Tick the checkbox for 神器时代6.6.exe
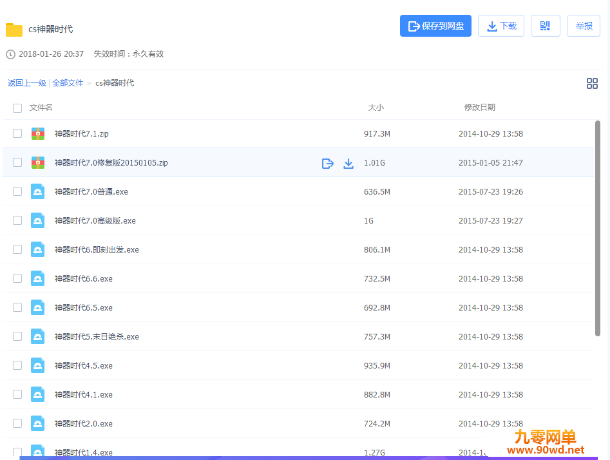 click(x=17, y=278)
